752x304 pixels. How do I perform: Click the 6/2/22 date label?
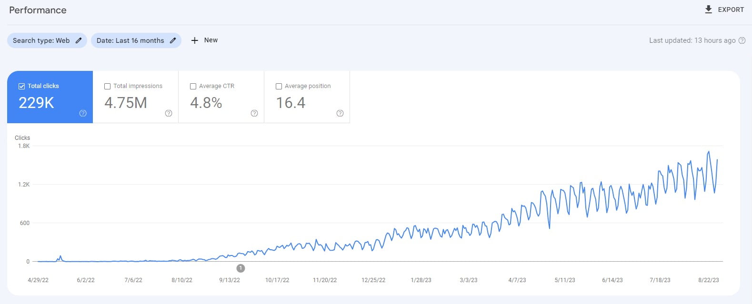(x=86, y=280)
